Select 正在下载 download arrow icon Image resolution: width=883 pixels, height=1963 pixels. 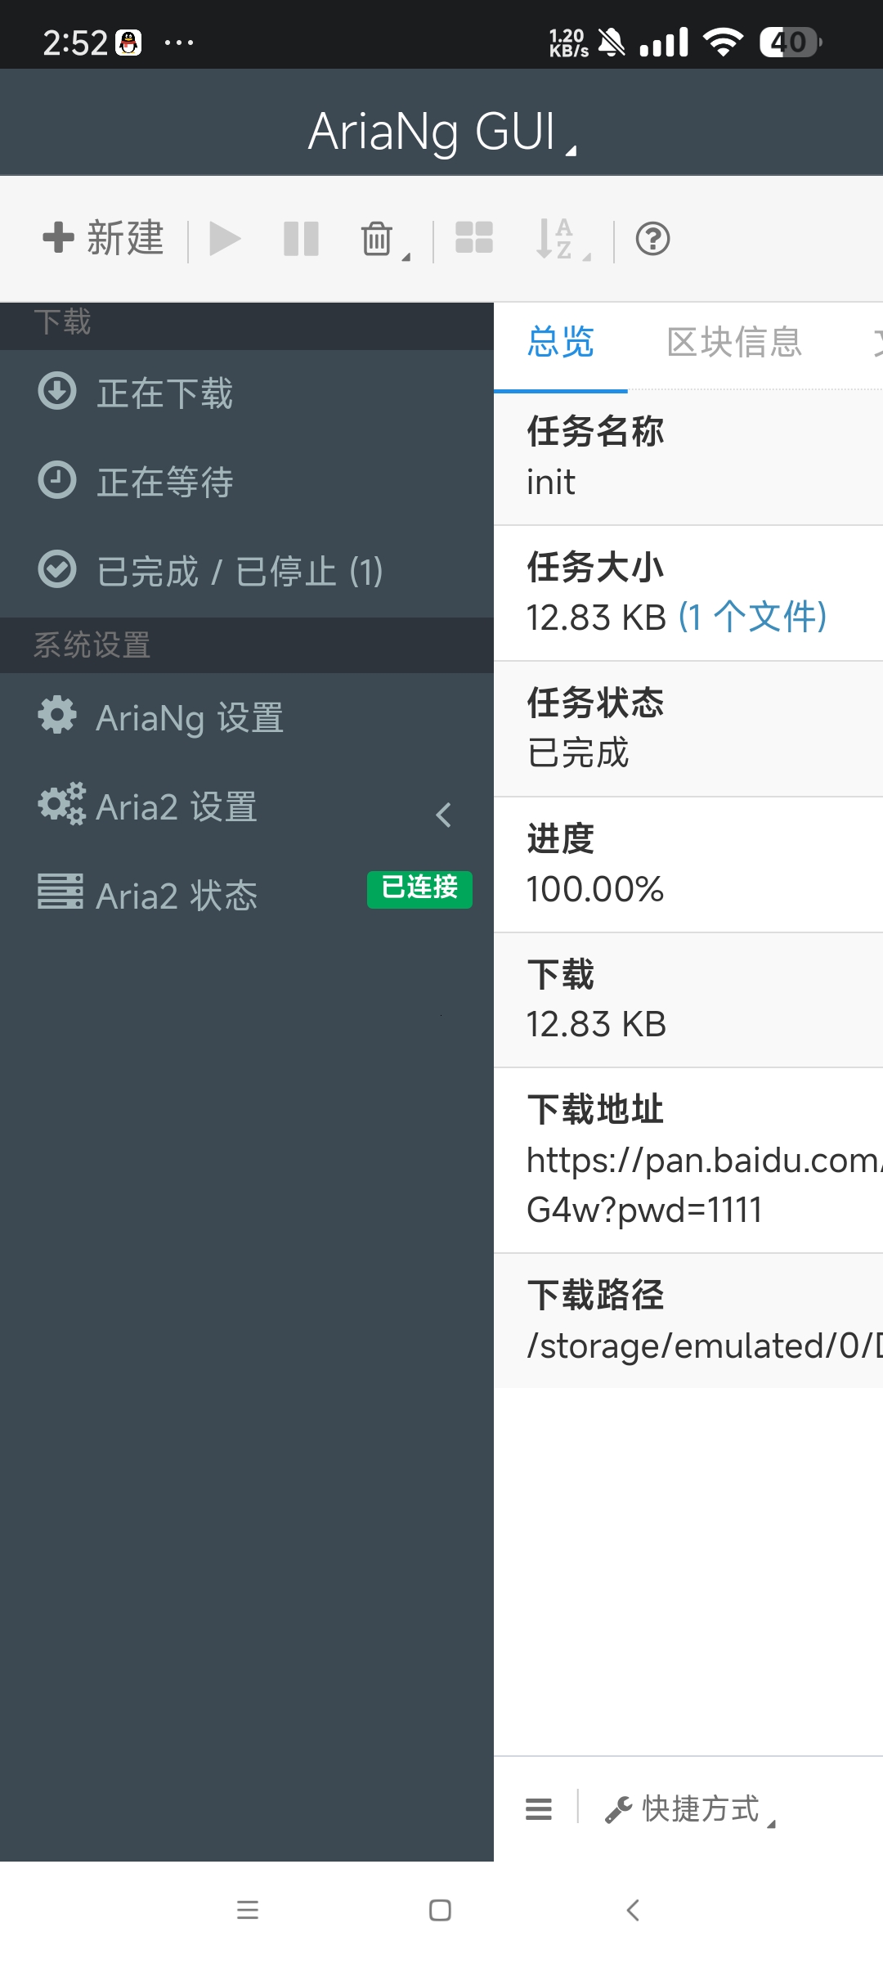(x=57, y=392)
